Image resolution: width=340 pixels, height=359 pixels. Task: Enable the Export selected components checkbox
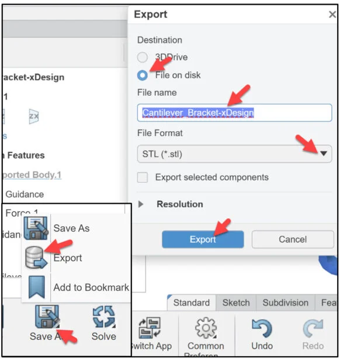click(143, 177)
